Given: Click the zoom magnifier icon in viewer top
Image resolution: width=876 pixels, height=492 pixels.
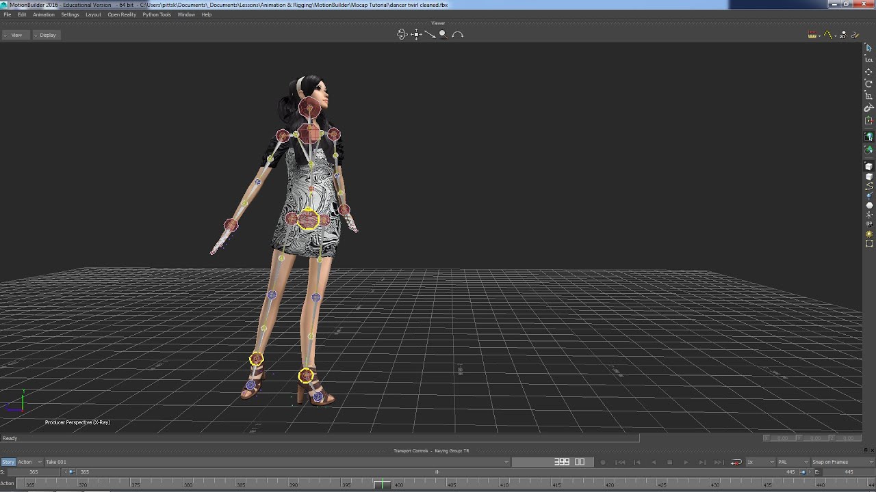Looking at the screenshot, I should tap(443, 34).
